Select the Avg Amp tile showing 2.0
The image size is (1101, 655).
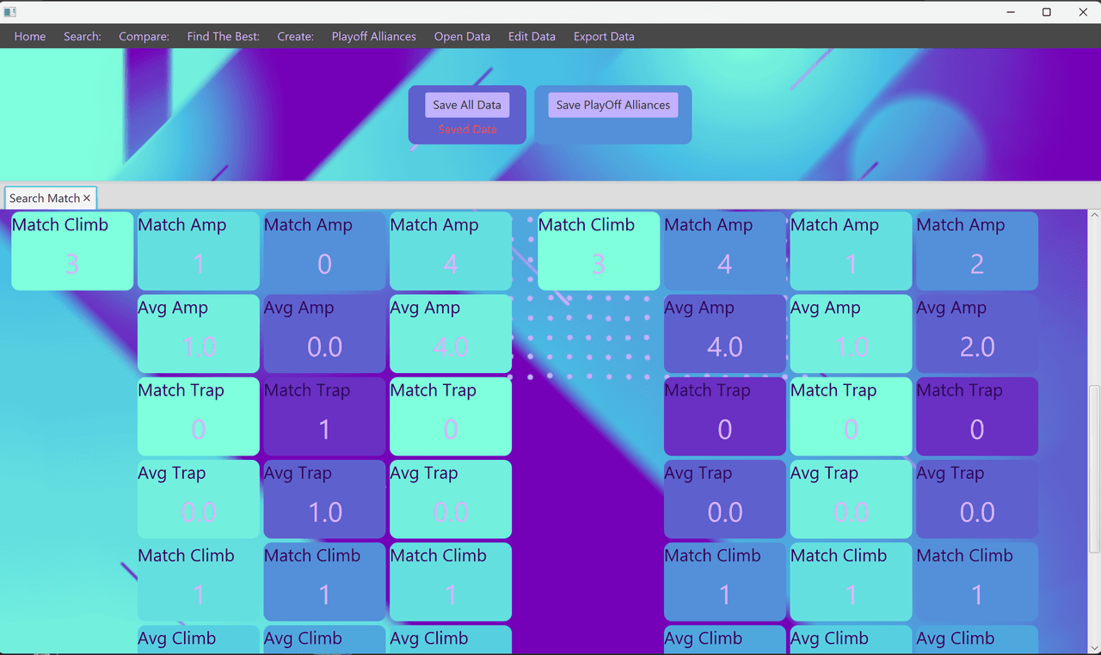point(977,334)
